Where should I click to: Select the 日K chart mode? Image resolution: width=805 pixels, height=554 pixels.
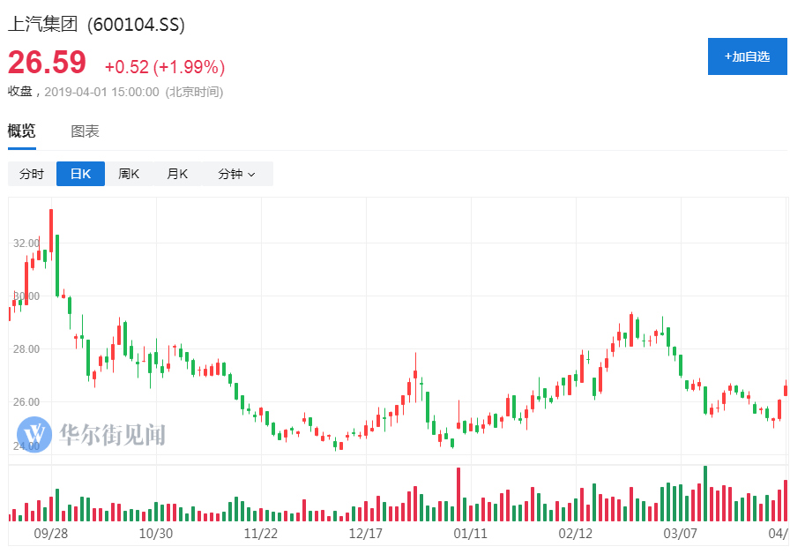80,174
